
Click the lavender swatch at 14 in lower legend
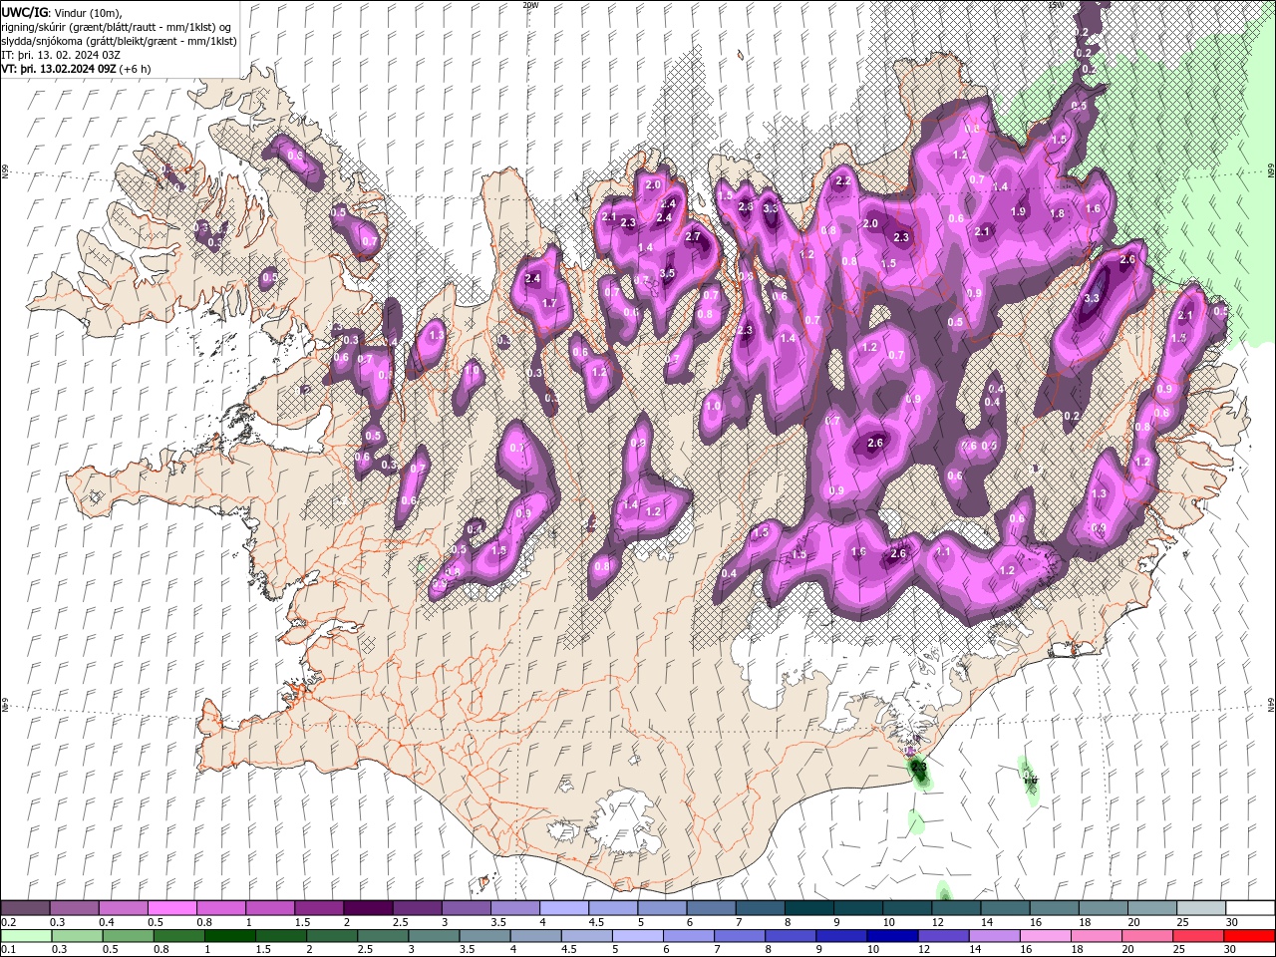(x=993, y=936)
